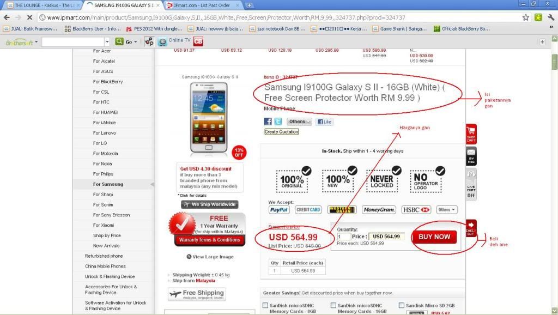Click the Click for details link

pos(192,196)
